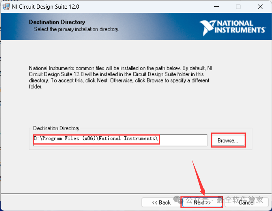Click the paragraph describing common files installation
The width and height of the screenshot is (272, 211).
(x=120, y=77)
